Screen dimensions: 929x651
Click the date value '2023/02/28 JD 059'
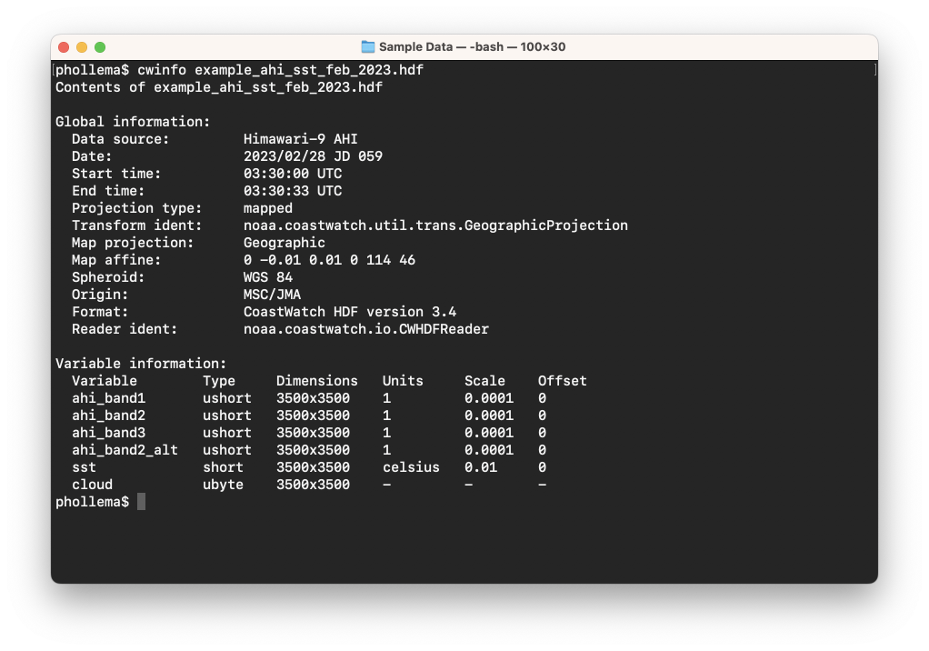click(313, 156)
